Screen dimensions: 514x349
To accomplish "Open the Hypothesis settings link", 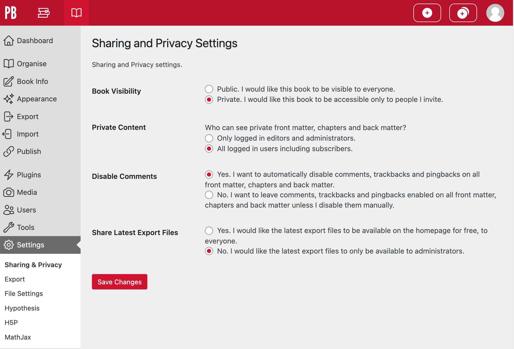I will pyautogui.click(x=22, y=308).
